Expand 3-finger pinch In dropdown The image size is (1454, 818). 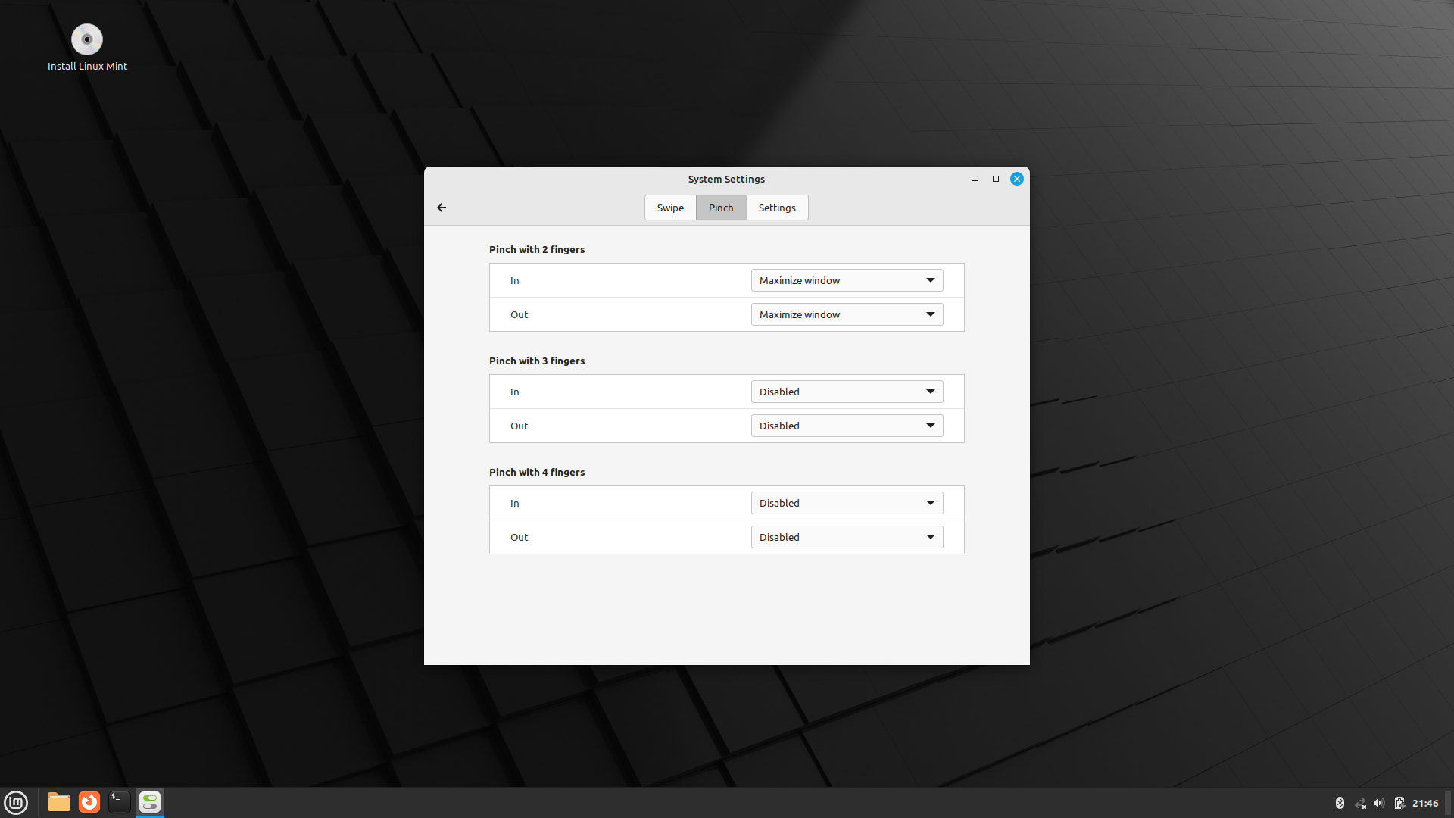(x=847, y=392)
